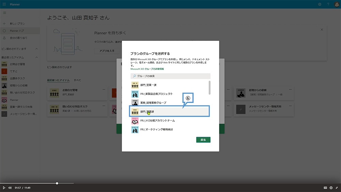Screen dimensions: 341x192
Task: Toggle the hamburger navigation menu
Action: click(x=4, y=13)
